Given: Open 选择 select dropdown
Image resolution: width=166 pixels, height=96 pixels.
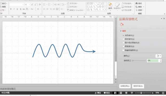Looking at the screenshot, I should point(140,10).
